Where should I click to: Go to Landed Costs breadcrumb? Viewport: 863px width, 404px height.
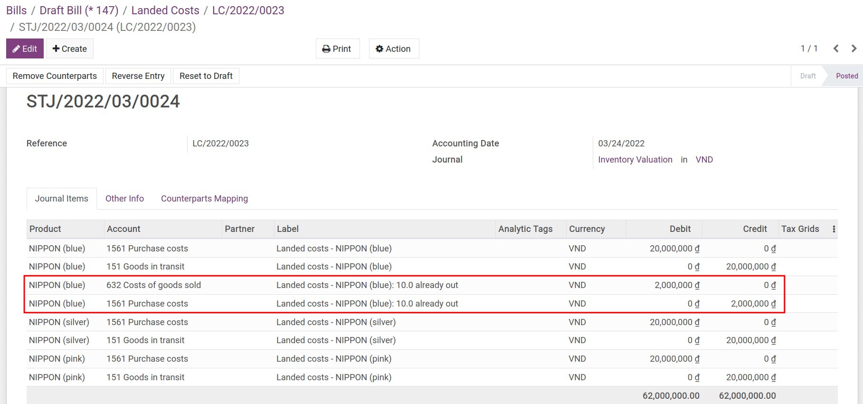tap(165, 10)
